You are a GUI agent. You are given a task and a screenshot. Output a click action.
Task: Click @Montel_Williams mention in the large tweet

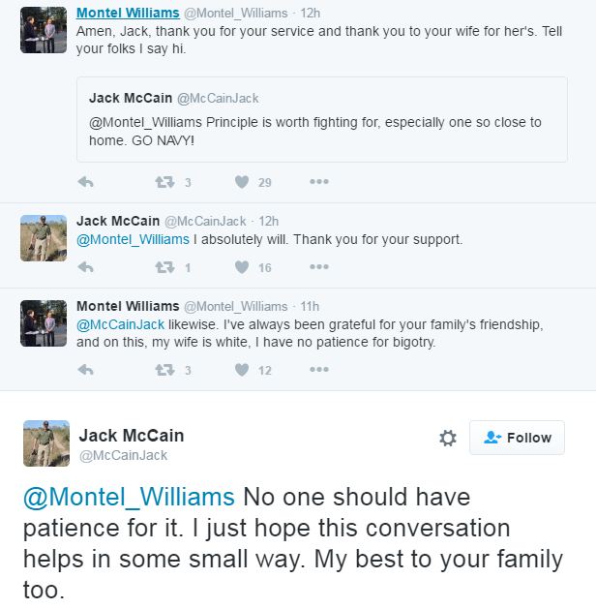tap(129, 498)
